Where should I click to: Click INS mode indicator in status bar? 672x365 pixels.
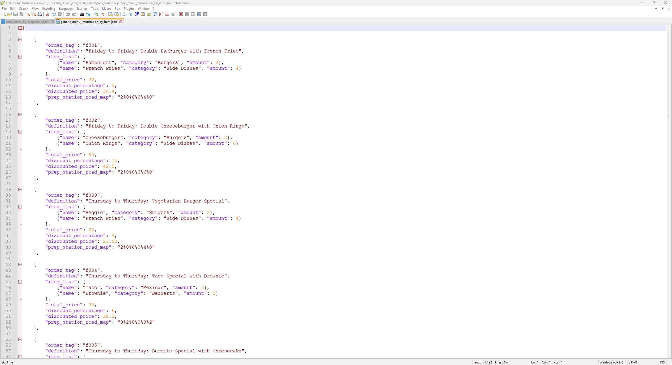[x=662, y=362]
